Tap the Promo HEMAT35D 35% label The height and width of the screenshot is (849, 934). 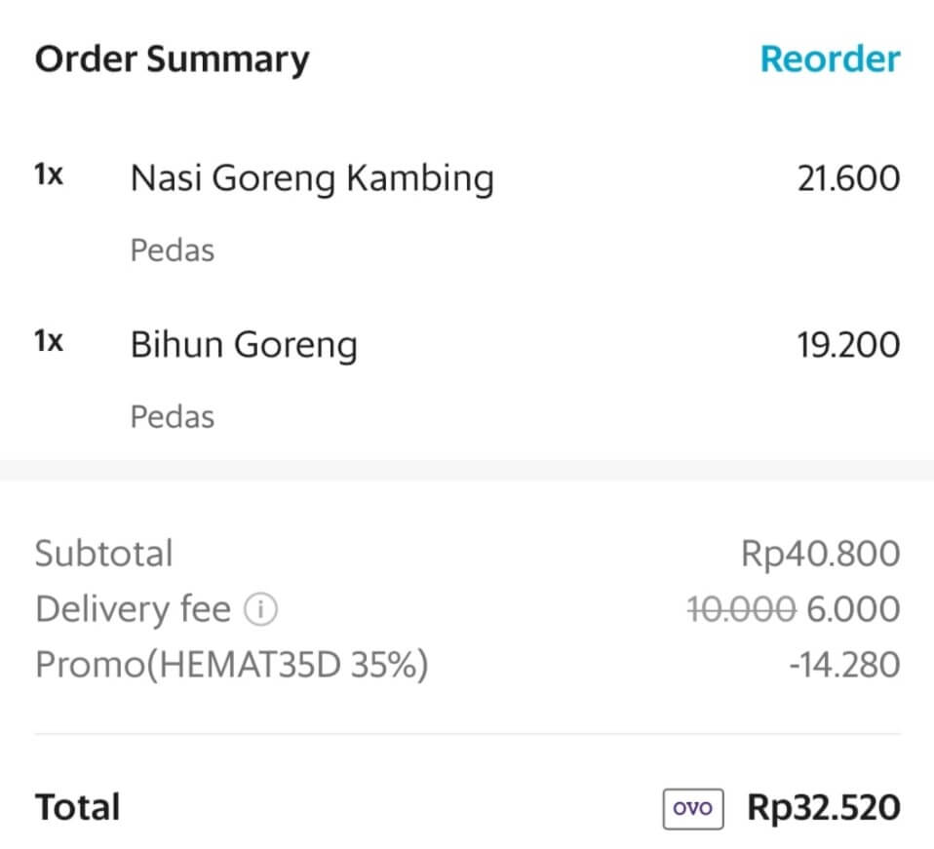coord(232,665)
